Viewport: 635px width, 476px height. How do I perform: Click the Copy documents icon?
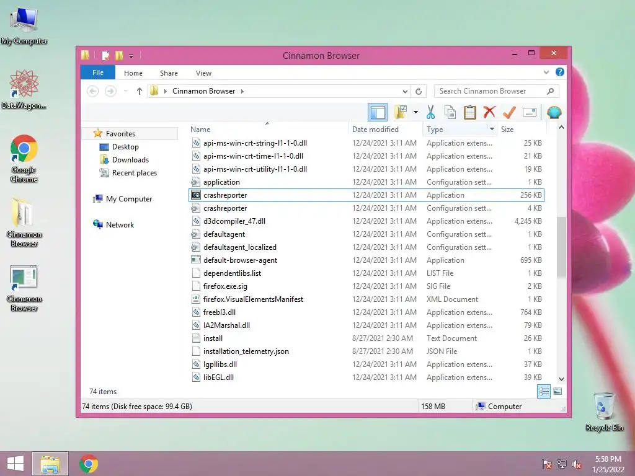point(450,112)
